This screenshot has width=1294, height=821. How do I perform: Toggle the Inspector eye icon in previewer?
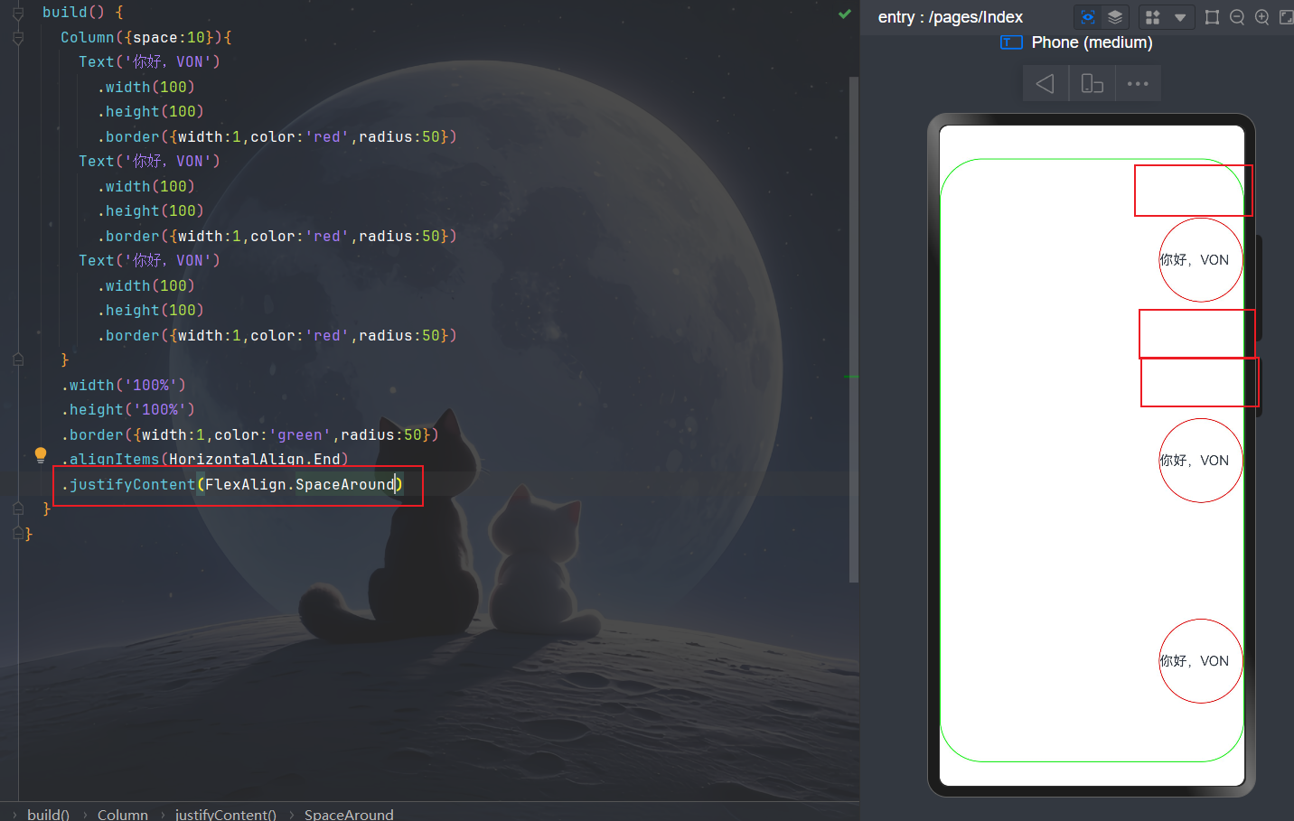tap(1088, 17)
